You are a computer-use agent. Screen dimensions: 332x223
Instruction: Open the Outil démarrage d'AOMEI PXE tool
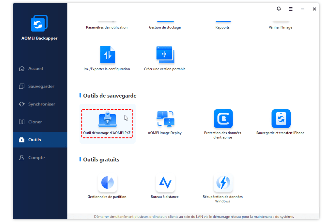107,124
